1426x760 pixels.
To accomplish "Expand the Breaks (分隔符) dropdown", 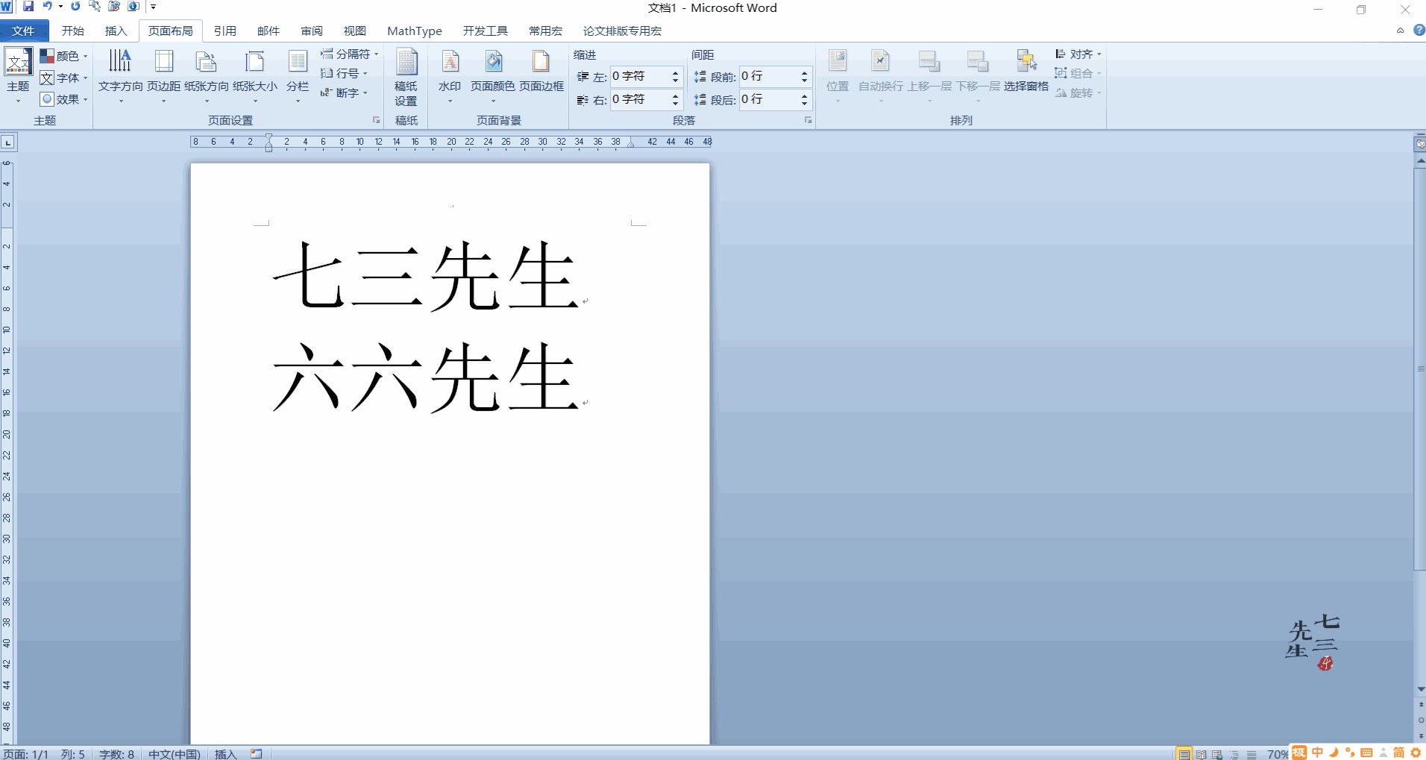I will (349, 54).
